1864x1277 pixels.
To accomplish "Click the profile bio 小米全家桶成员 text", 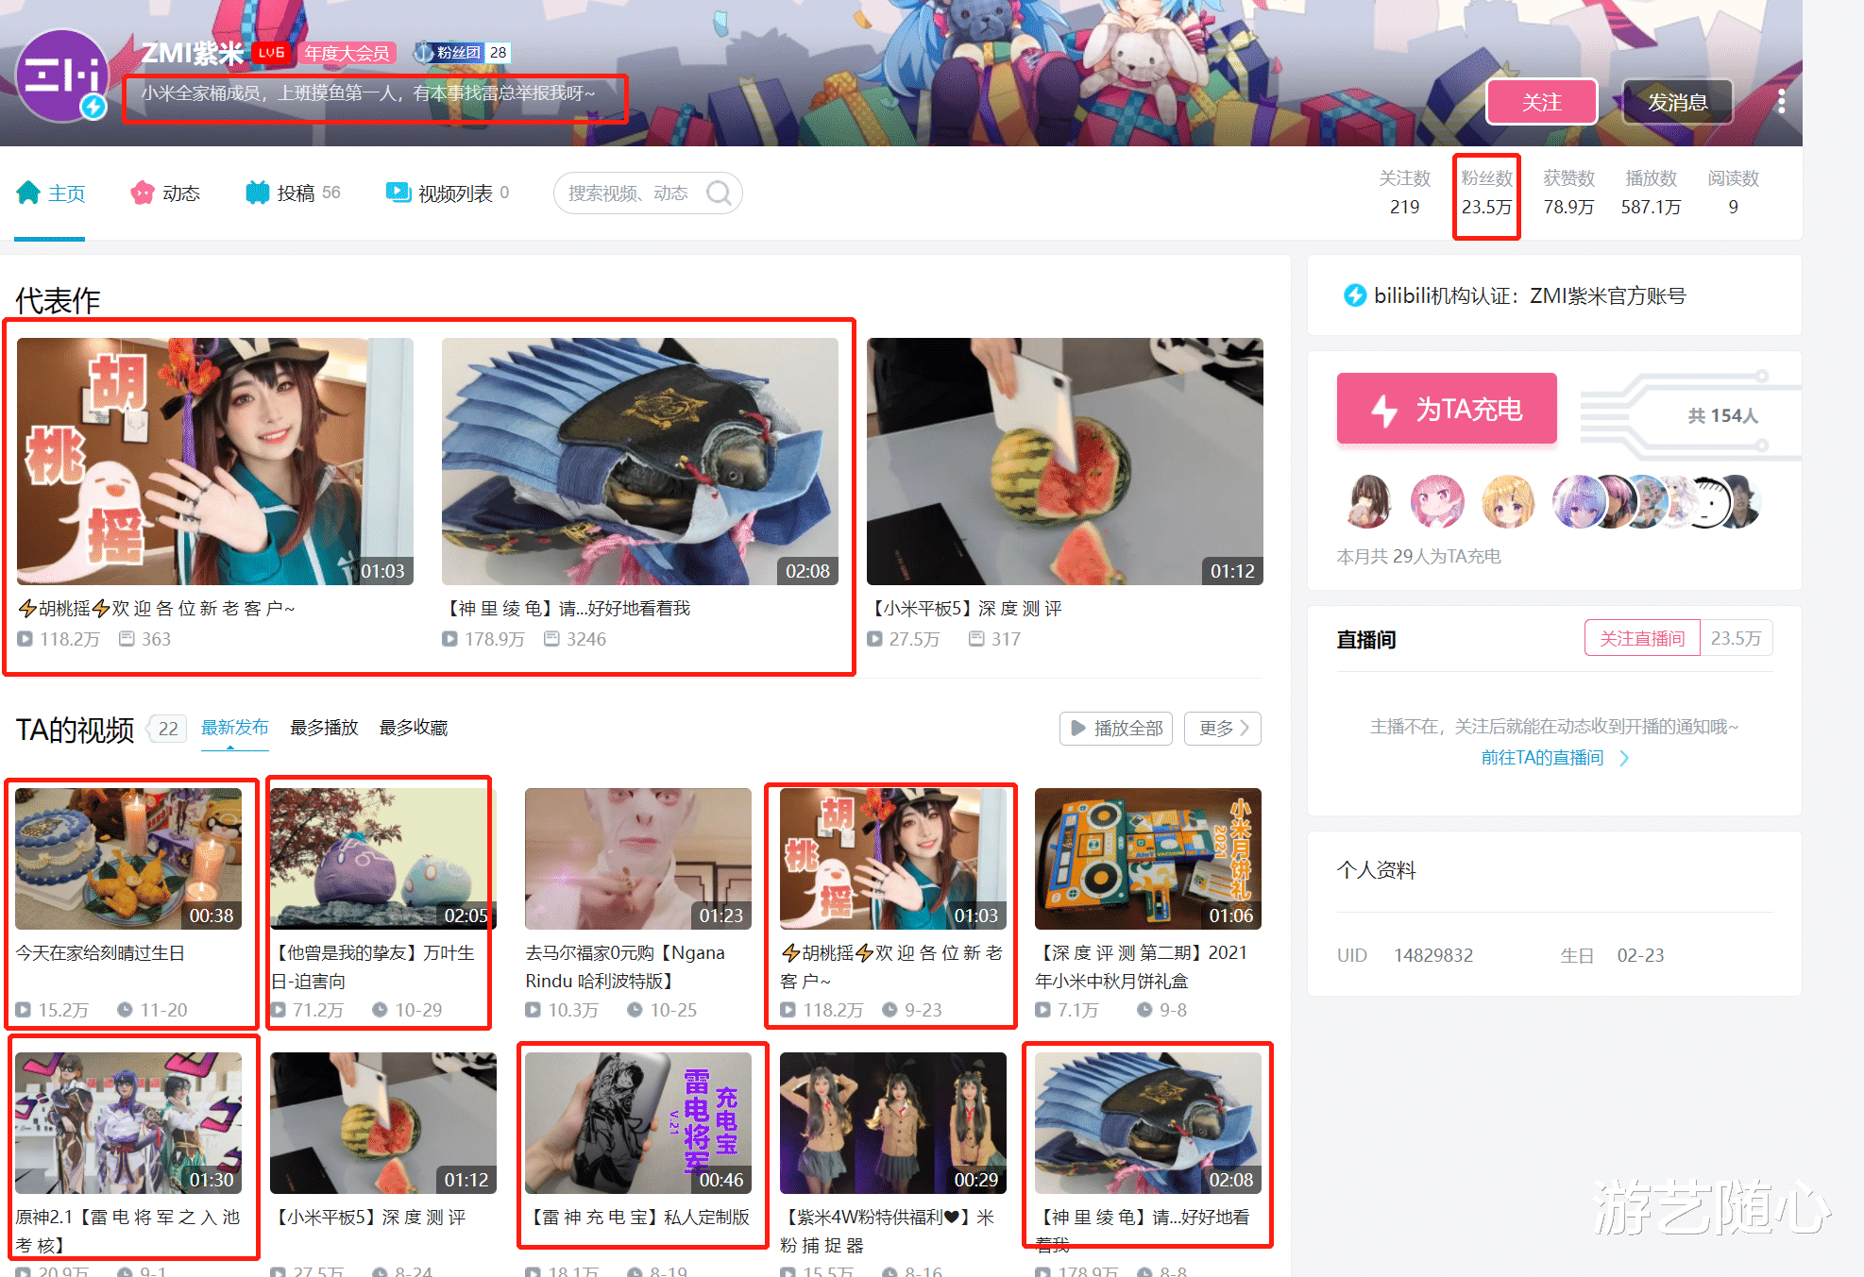I will pyautogui.click(x=368, y=93).
